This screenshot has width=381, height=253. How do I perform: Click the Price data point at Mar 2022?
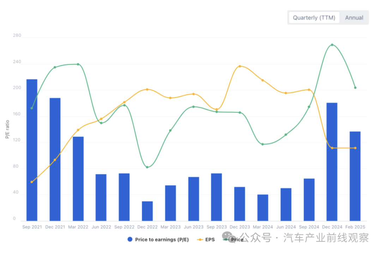pyautogui.click(x=78, y=64)
